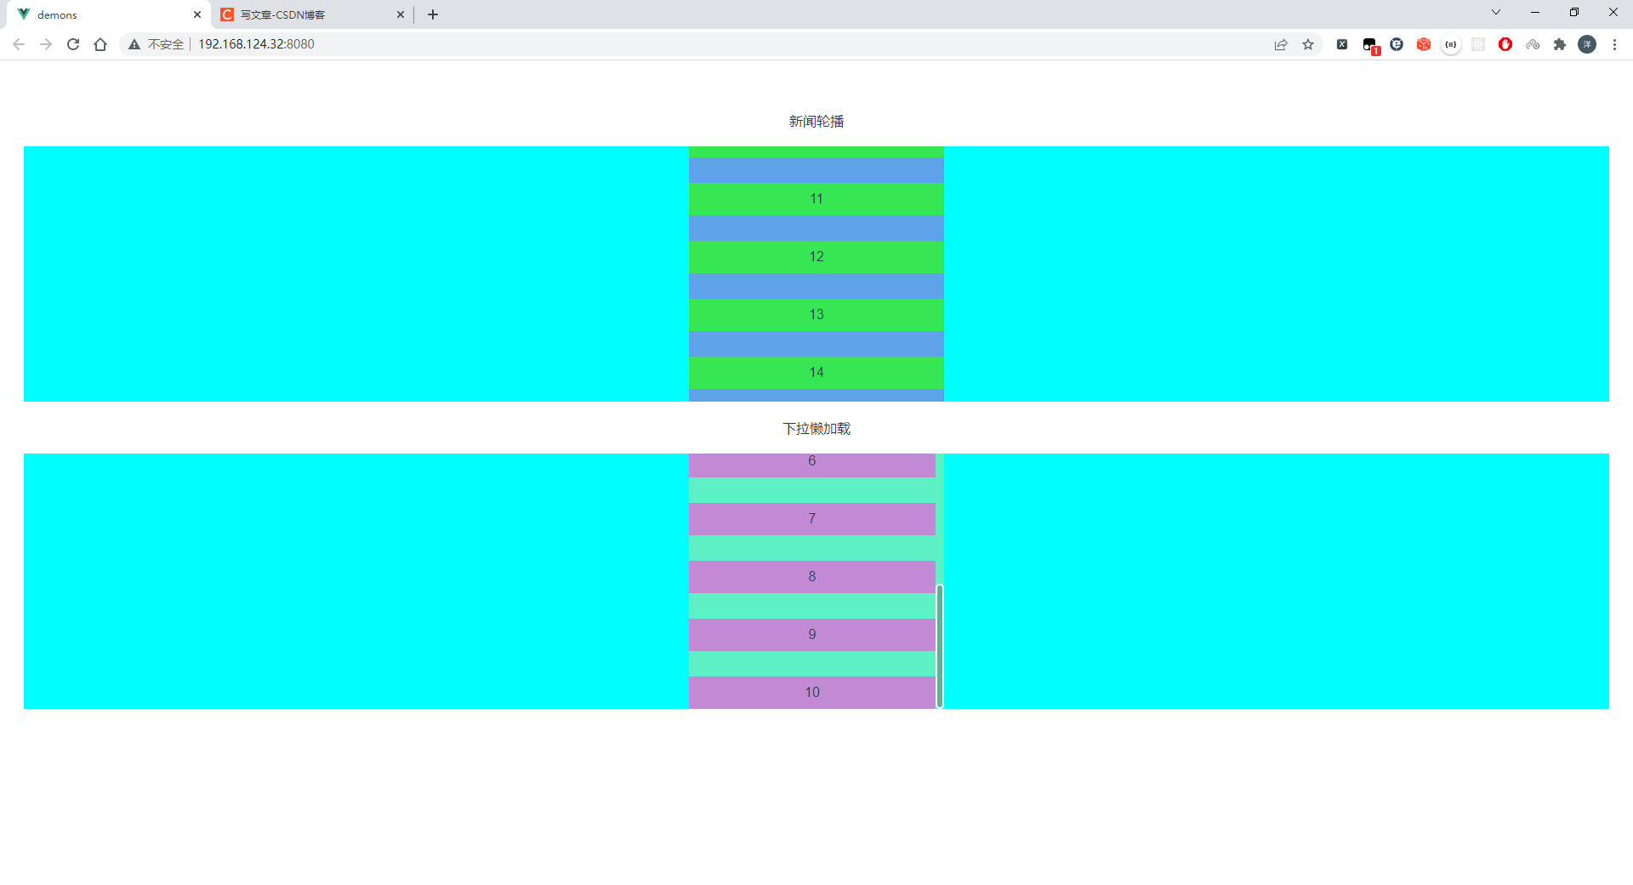
Task: Open a new browser tab
Action: (x=433, y=14)
